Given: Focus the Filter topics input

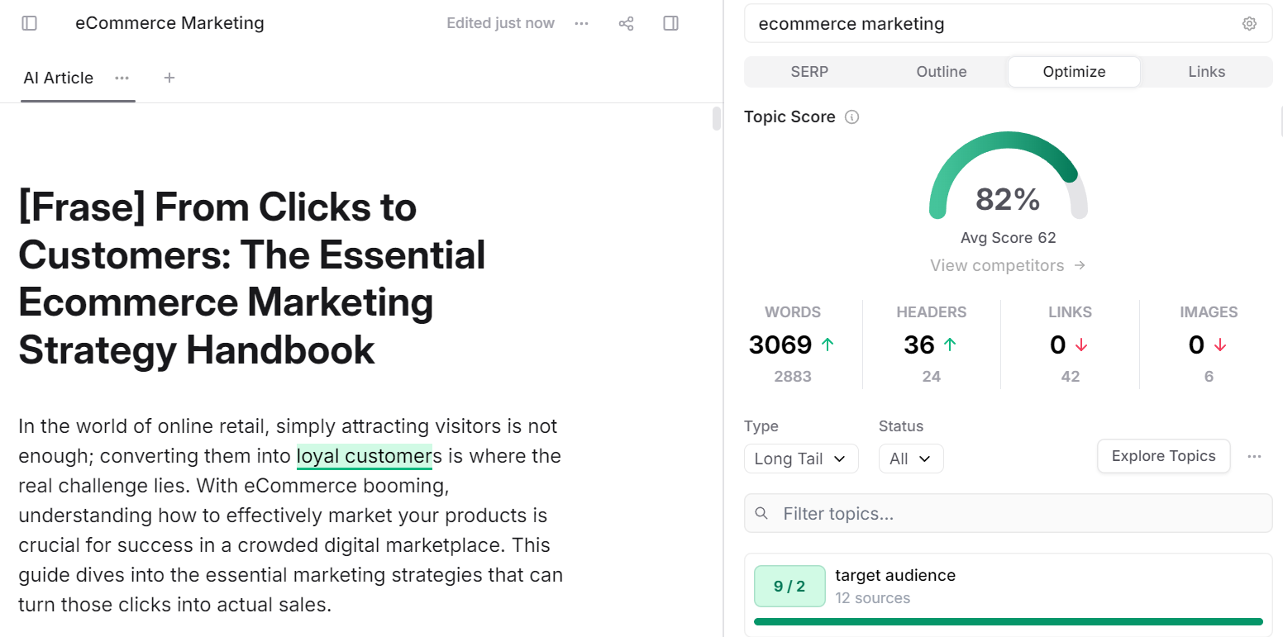Looking at the screenshot, I should click(x=1008, y=513).
